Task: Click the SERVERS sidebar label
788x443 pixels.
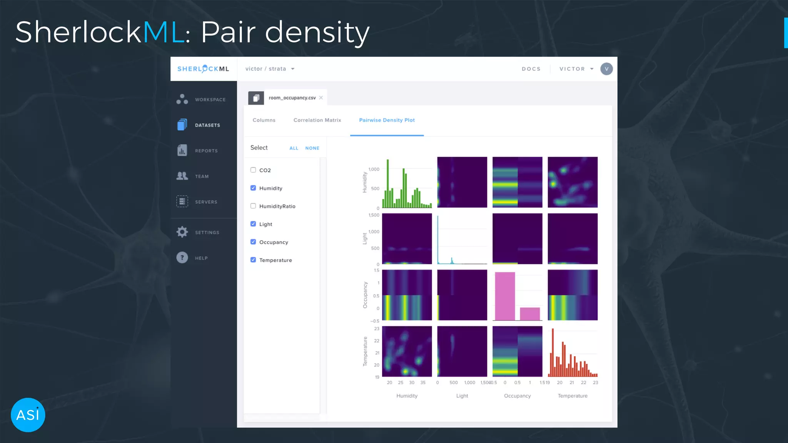Action: point(206,202)
